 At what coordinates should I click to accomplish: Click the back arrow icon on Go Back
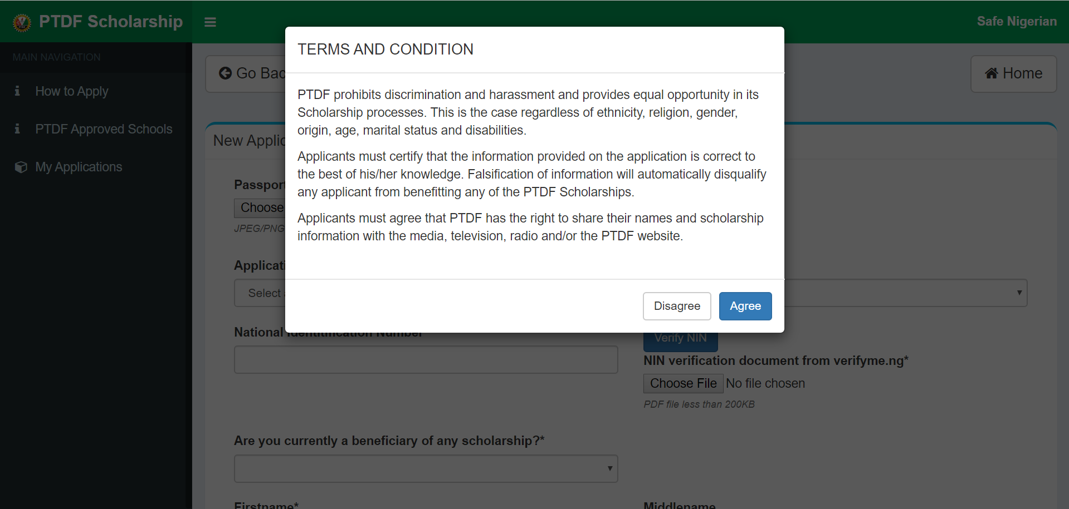coord(224,73)
